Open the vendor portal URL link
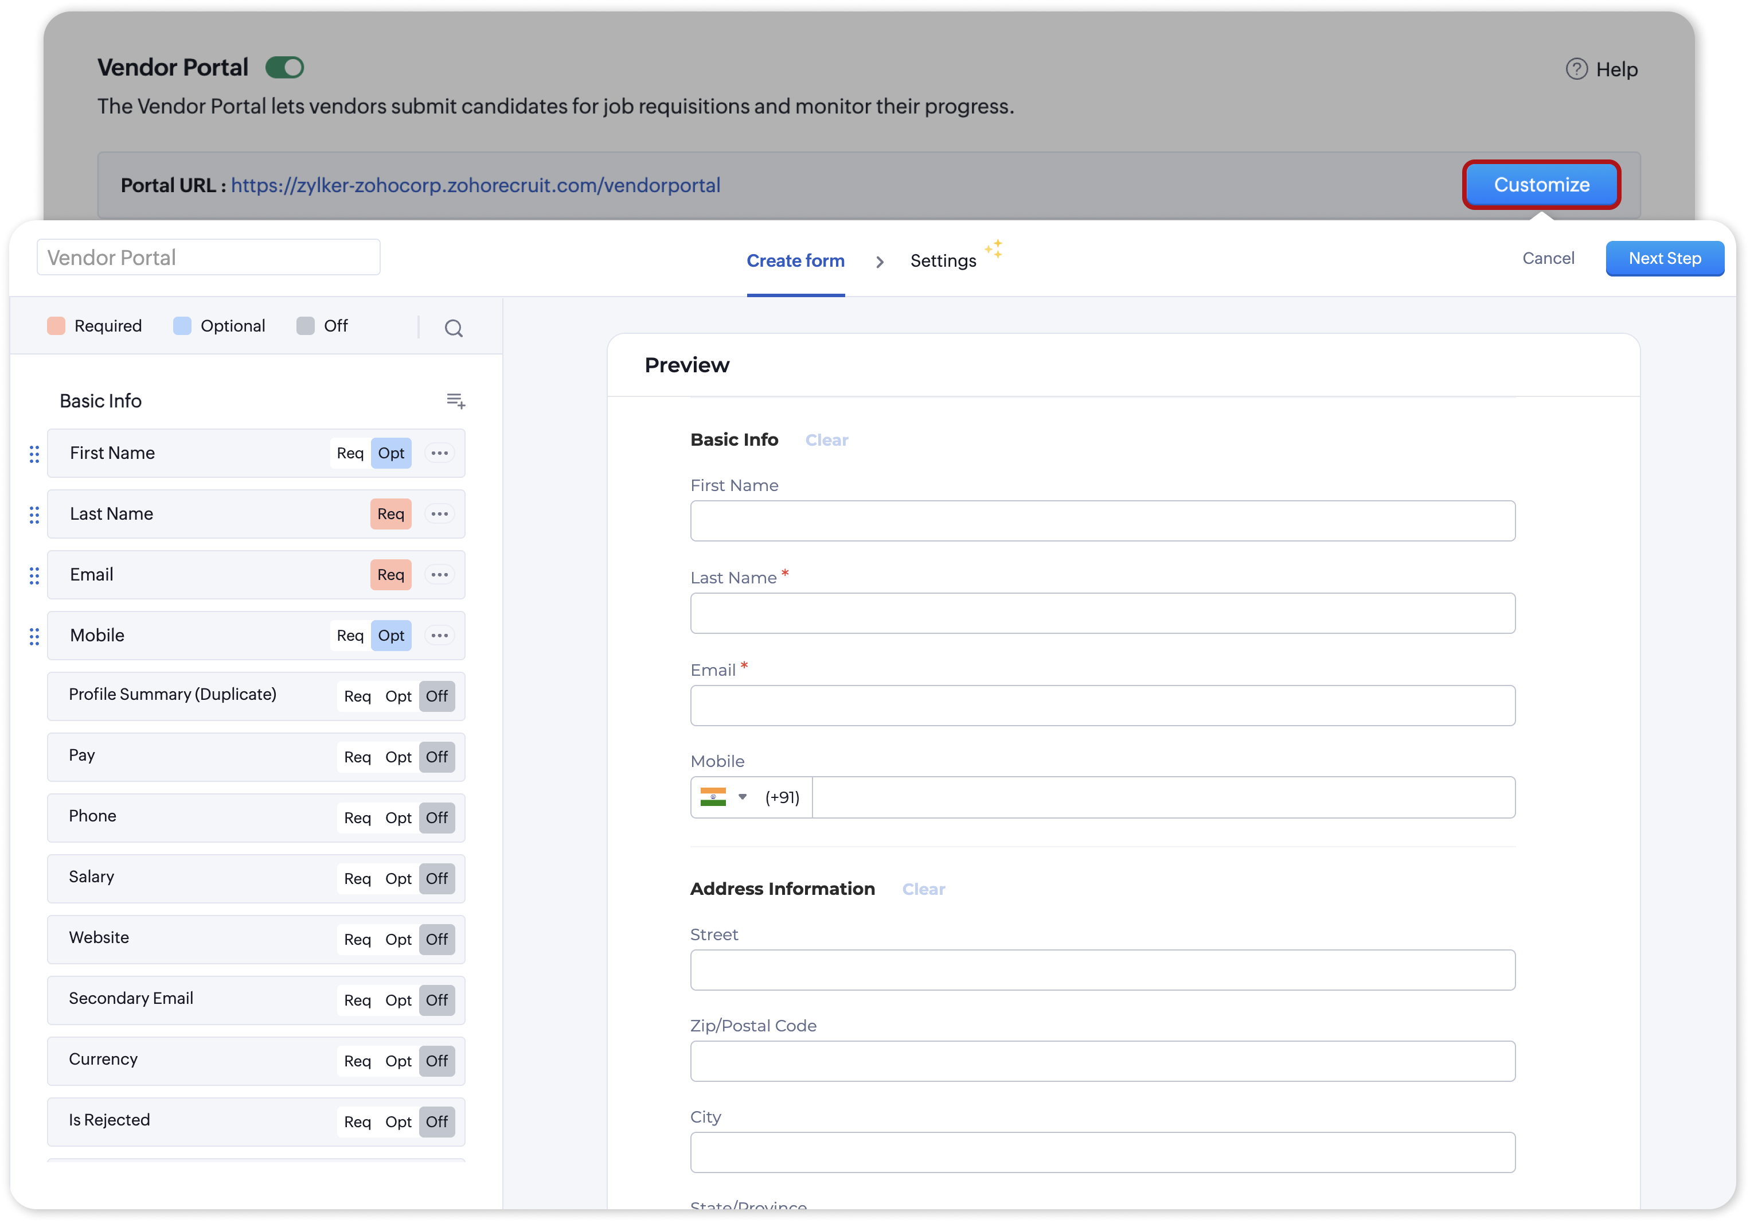The width and height of the screenshot is (1750, 1223). pos(475,185)
